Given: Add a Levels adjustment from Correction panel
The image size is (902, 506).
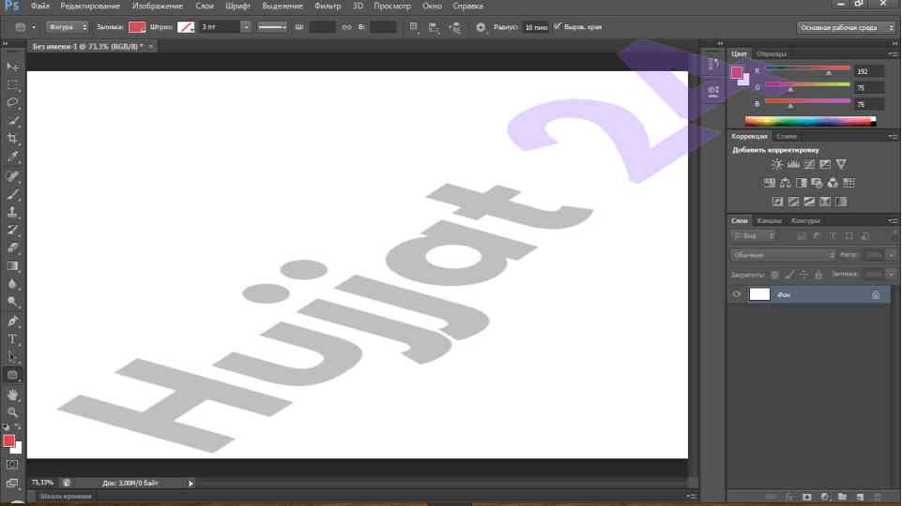Looking at the screenshot, I should tap(793, 164).
